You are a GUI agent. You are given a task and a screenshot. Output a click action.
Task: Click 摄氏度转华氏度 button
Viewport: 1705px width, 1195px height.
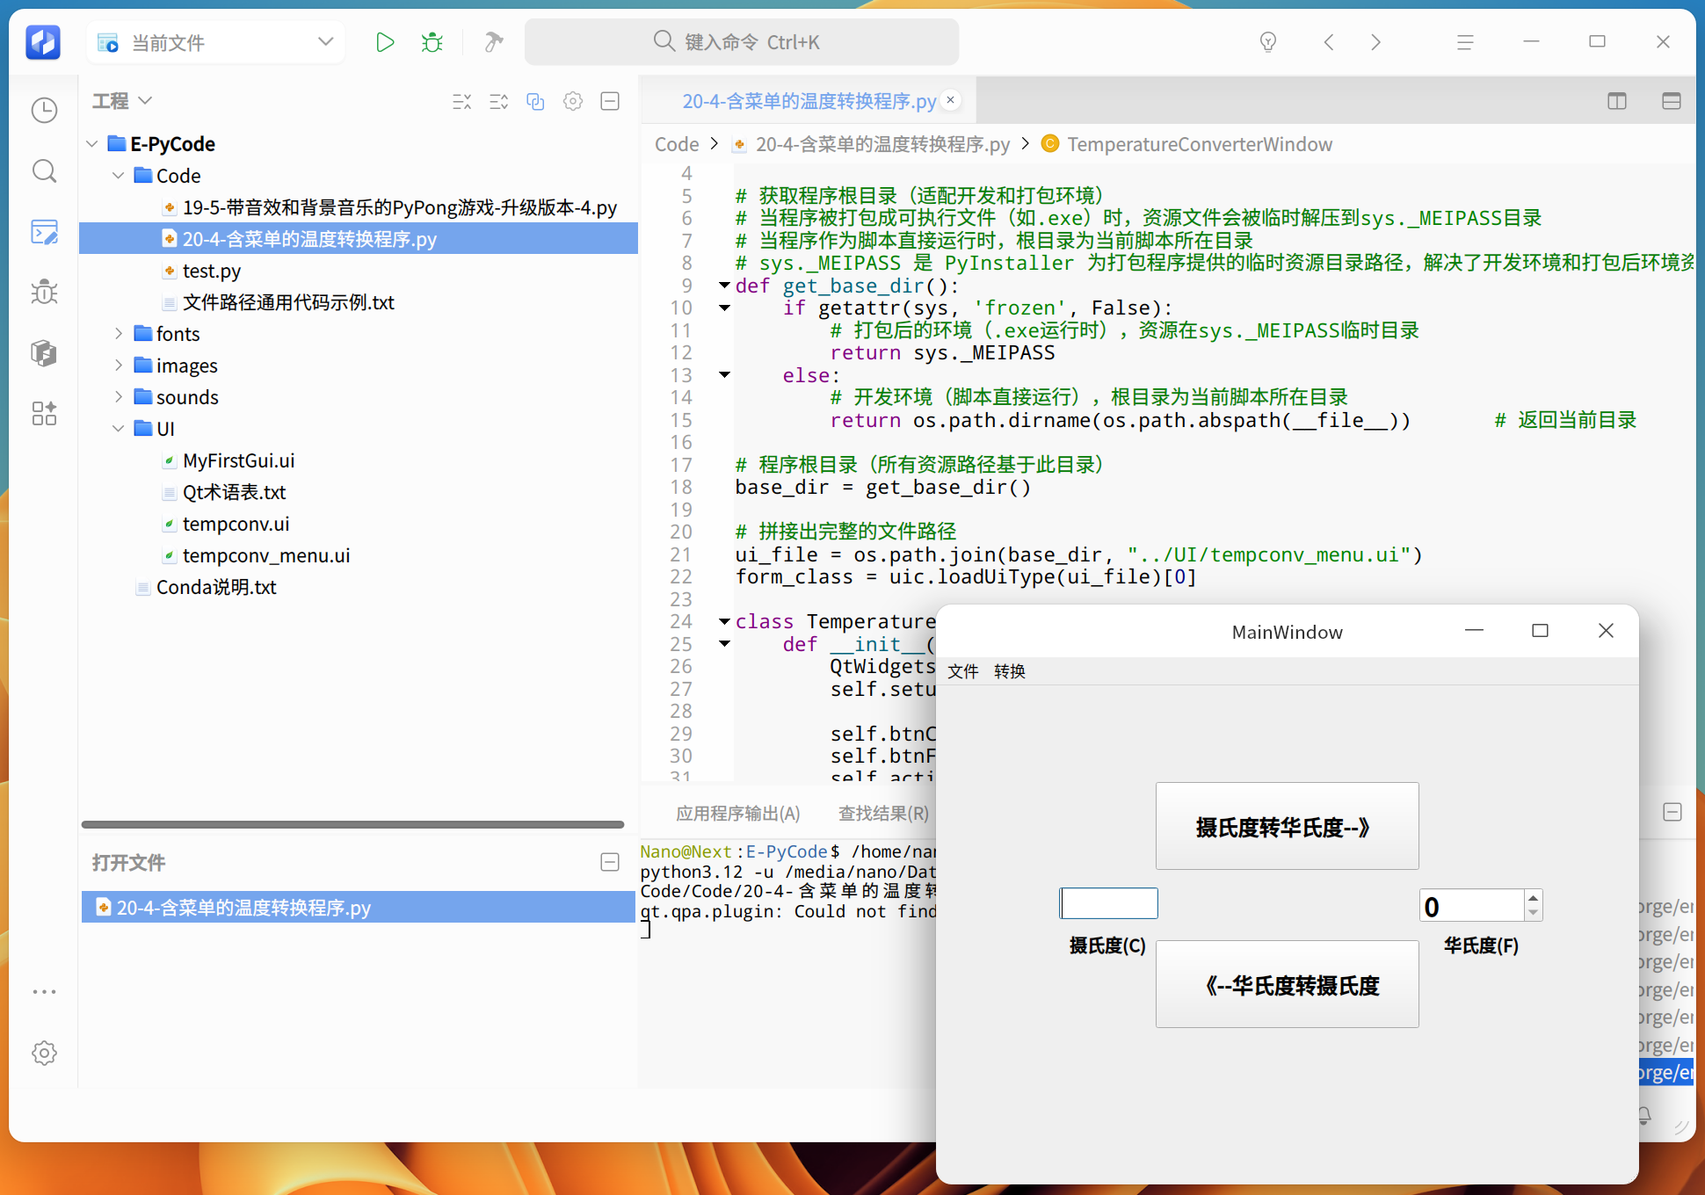click(x=1287, y=827)
